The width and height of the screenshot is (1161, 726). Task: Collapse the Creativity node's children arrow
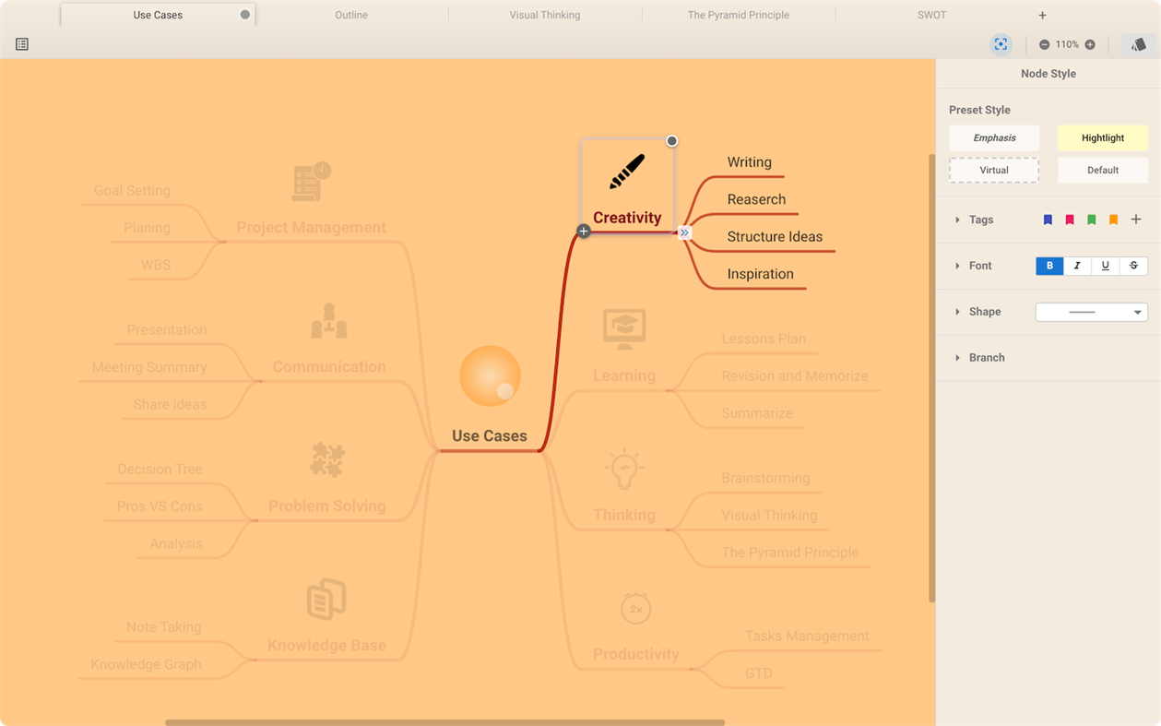[x=683, y=232]
